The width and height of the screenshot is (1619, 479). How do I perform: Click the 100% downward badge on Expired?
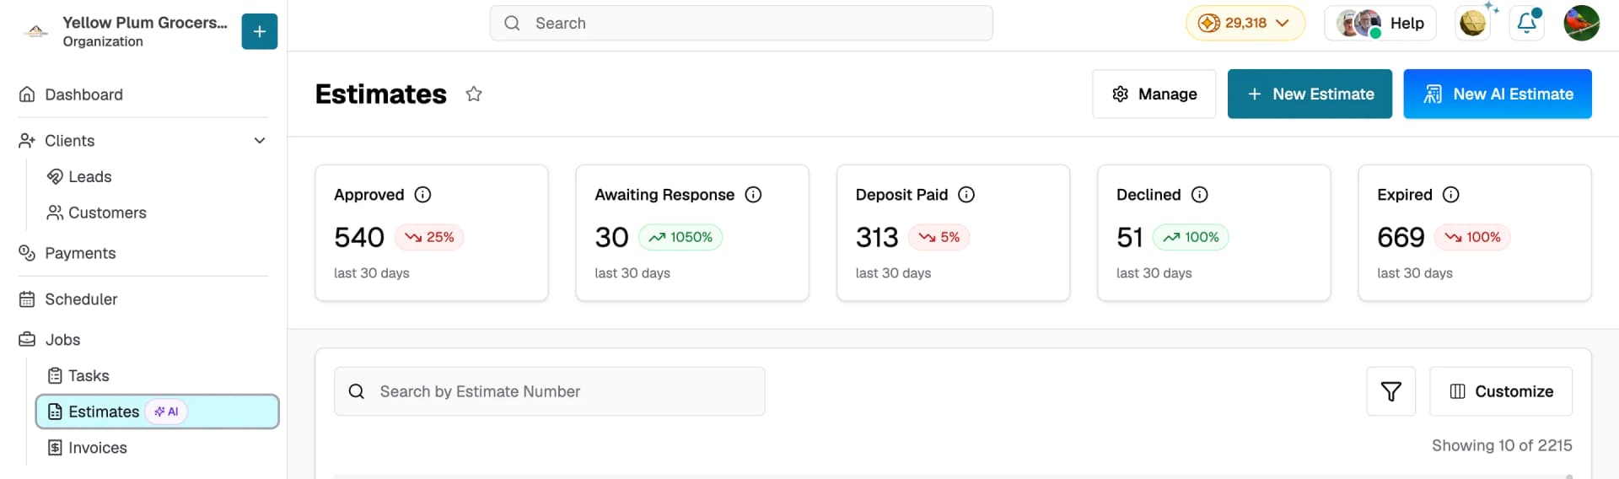click(1472, 237)
